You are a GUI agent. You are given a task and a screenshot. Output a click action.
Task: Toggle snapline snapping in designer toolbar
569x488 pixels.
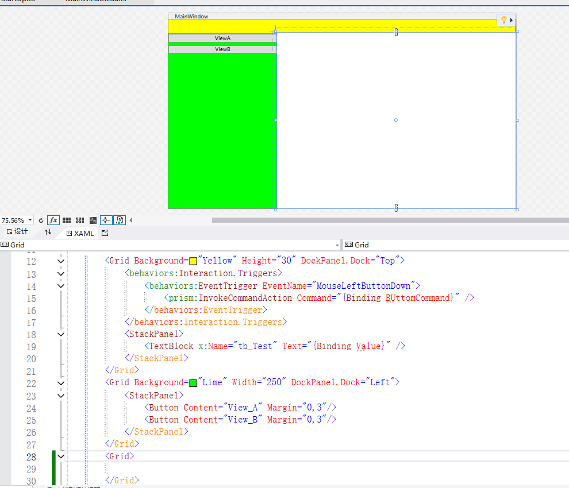80,220
